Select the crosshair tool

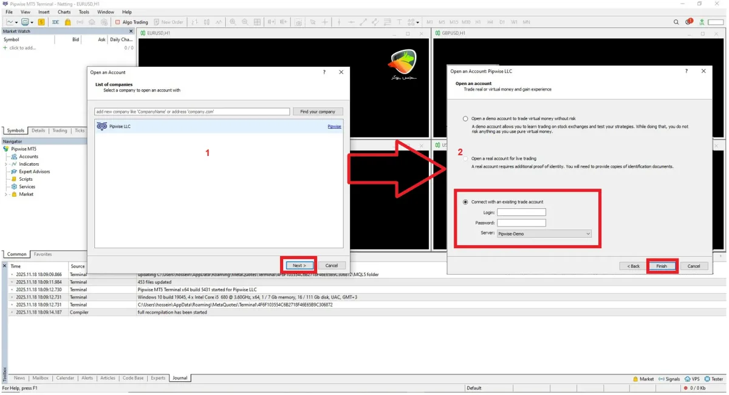[x=325, y=22]
